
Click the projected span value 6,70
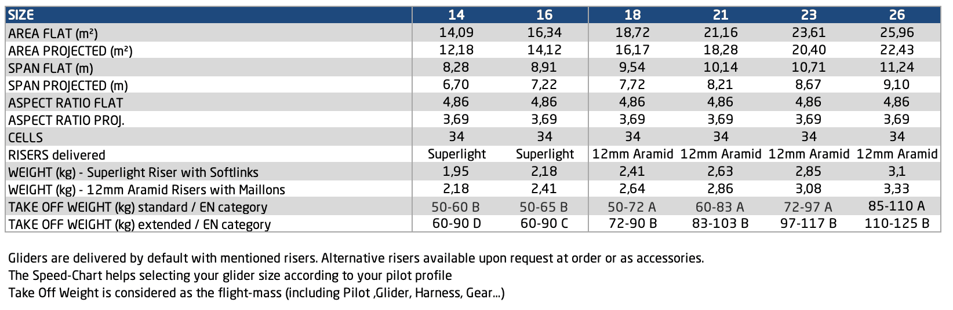click(x=456, y=84)
